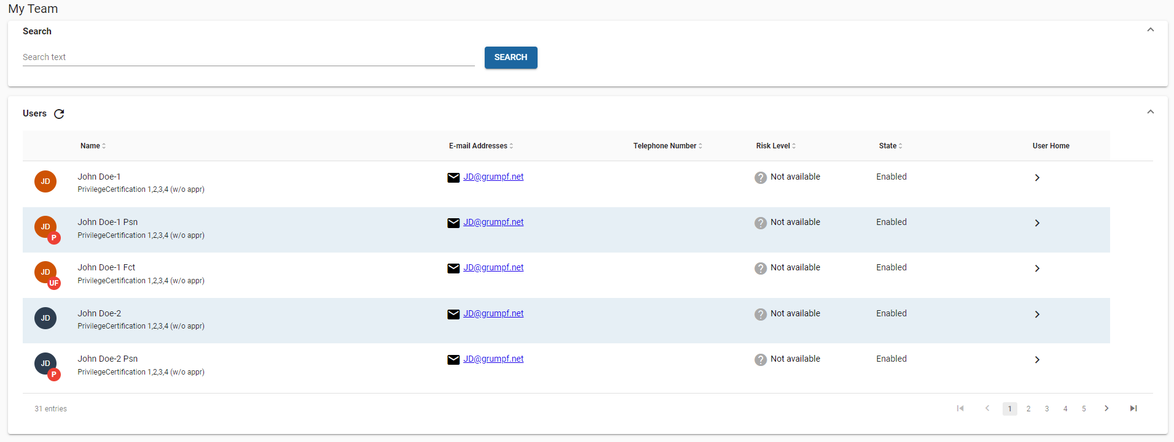Click John Doe-1 Fct avatar with UF badge
The image size is (1174, 442).
point(45,273)
